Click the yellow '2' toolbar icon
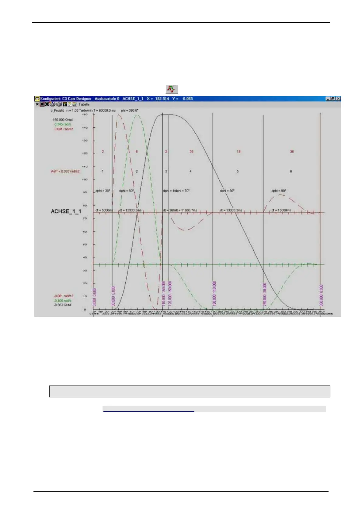Image resolution: width=362 pixels, height=512 pixels. click(69, 105)
